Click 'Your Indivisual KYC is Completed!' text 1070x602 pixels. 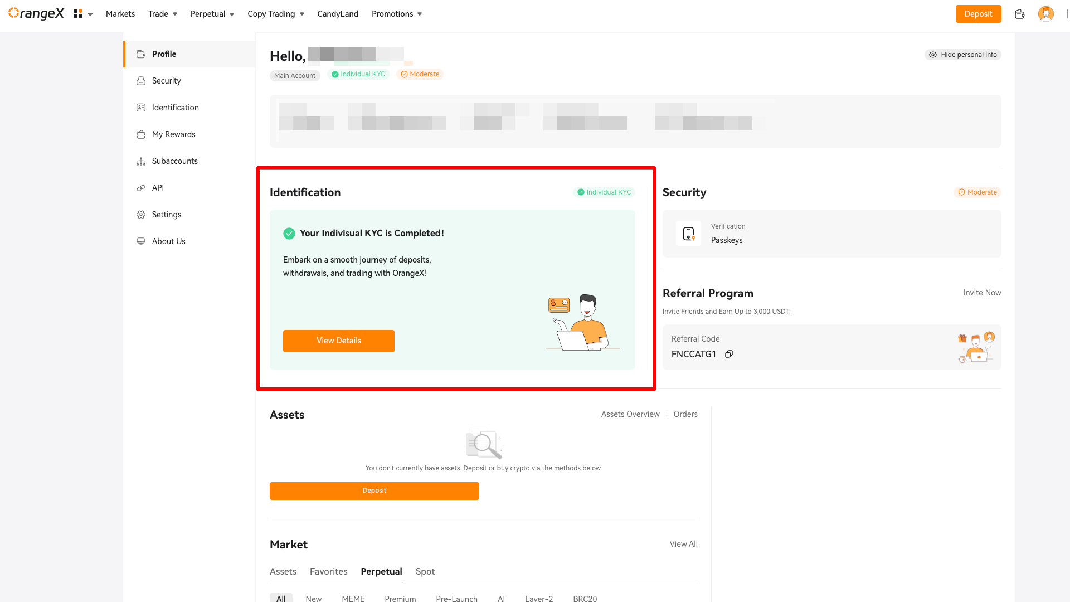[372, 234]
